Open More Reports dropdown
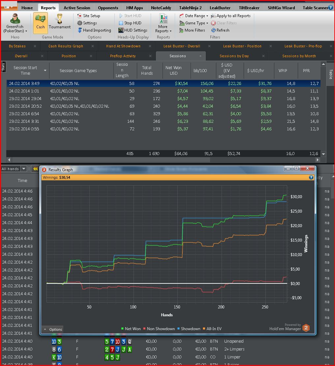Screen dimensions: 335x366 click(163, 23)
